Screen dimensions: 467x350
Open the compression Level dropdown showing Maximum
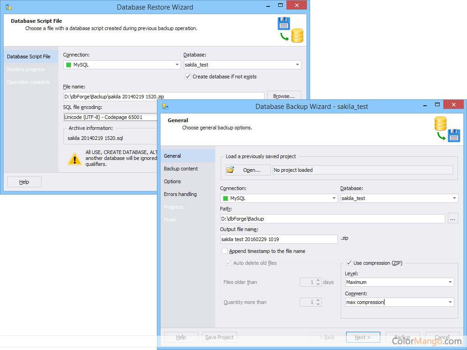pos(451,282)
